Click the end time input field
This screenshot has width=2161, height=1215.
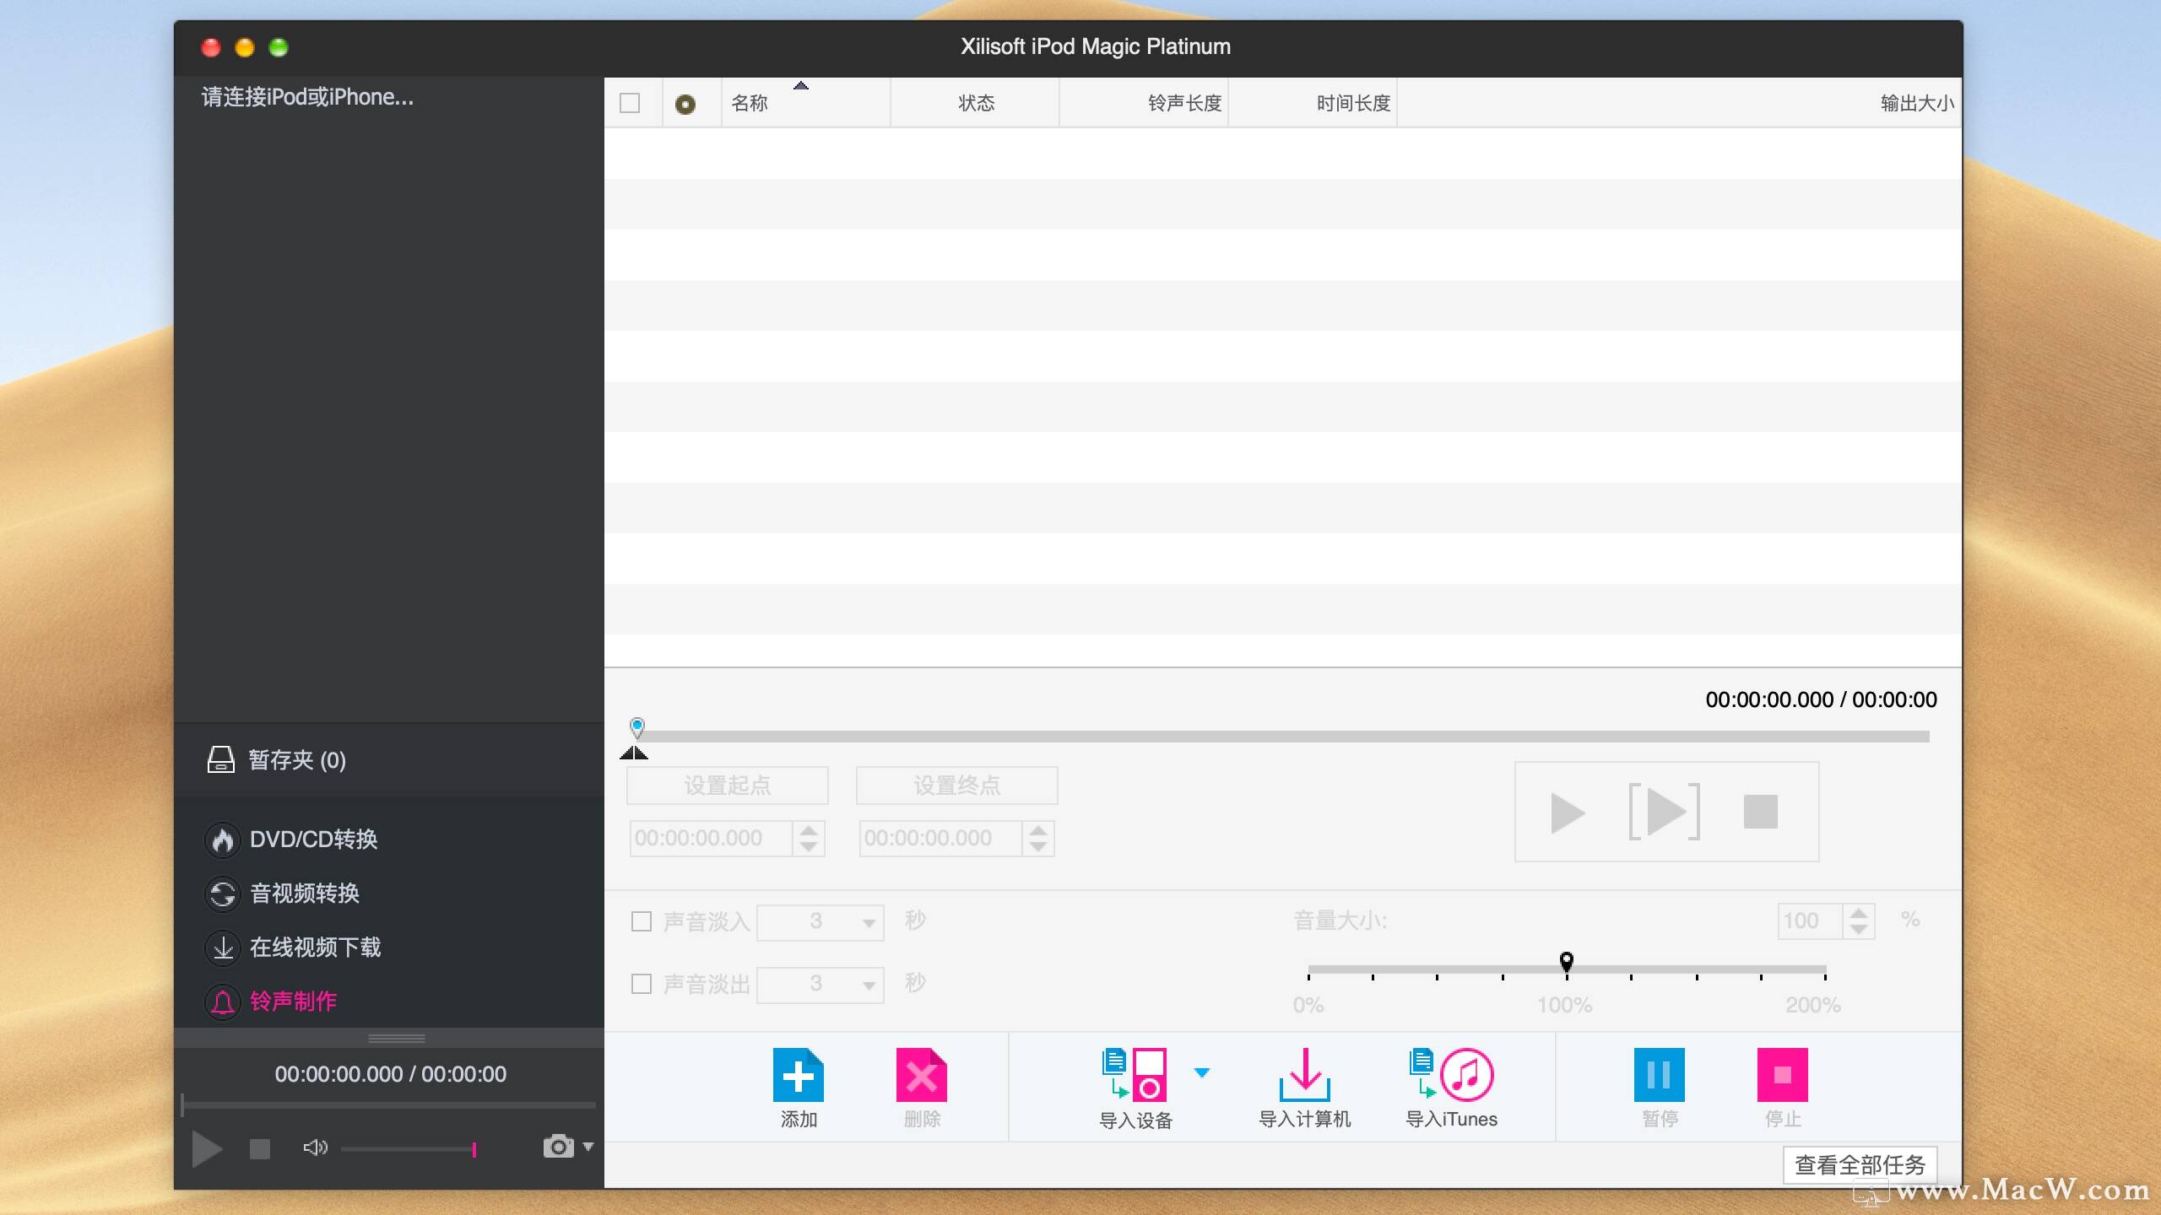pos(940,839)
